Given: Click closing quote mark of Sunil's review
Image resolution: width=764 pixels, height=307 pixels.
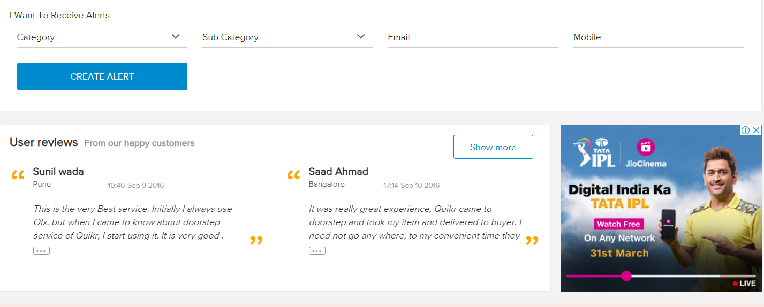Looking at the screenshot, I should 256,241.
